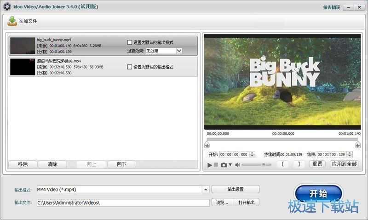This screenshot has width=368, height=220.
Task: Mute the audio with speaker icon
Action: [237, 165]
